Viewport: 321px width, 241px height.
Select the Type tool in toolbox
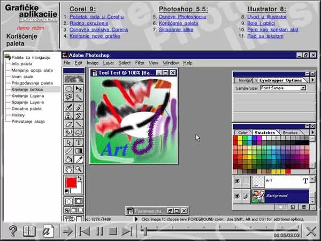[79, 142]
